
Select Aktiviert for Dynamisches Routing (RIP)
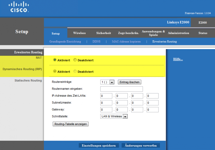pyautogui.click(x=55, y=71)
